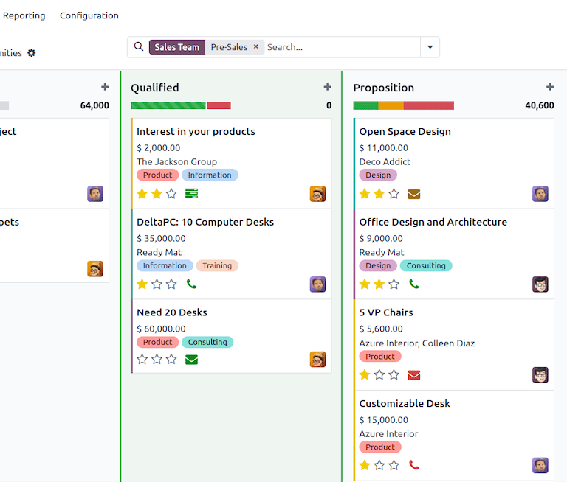Toggle second star on DeltaPC: 10 Computer Desks
567x482 pixels.
coord(157,284)
